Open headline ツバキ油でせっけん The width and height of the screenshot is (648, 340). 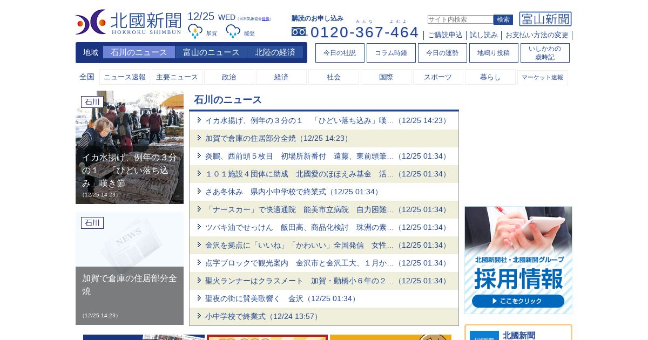(x=324, y=227)
